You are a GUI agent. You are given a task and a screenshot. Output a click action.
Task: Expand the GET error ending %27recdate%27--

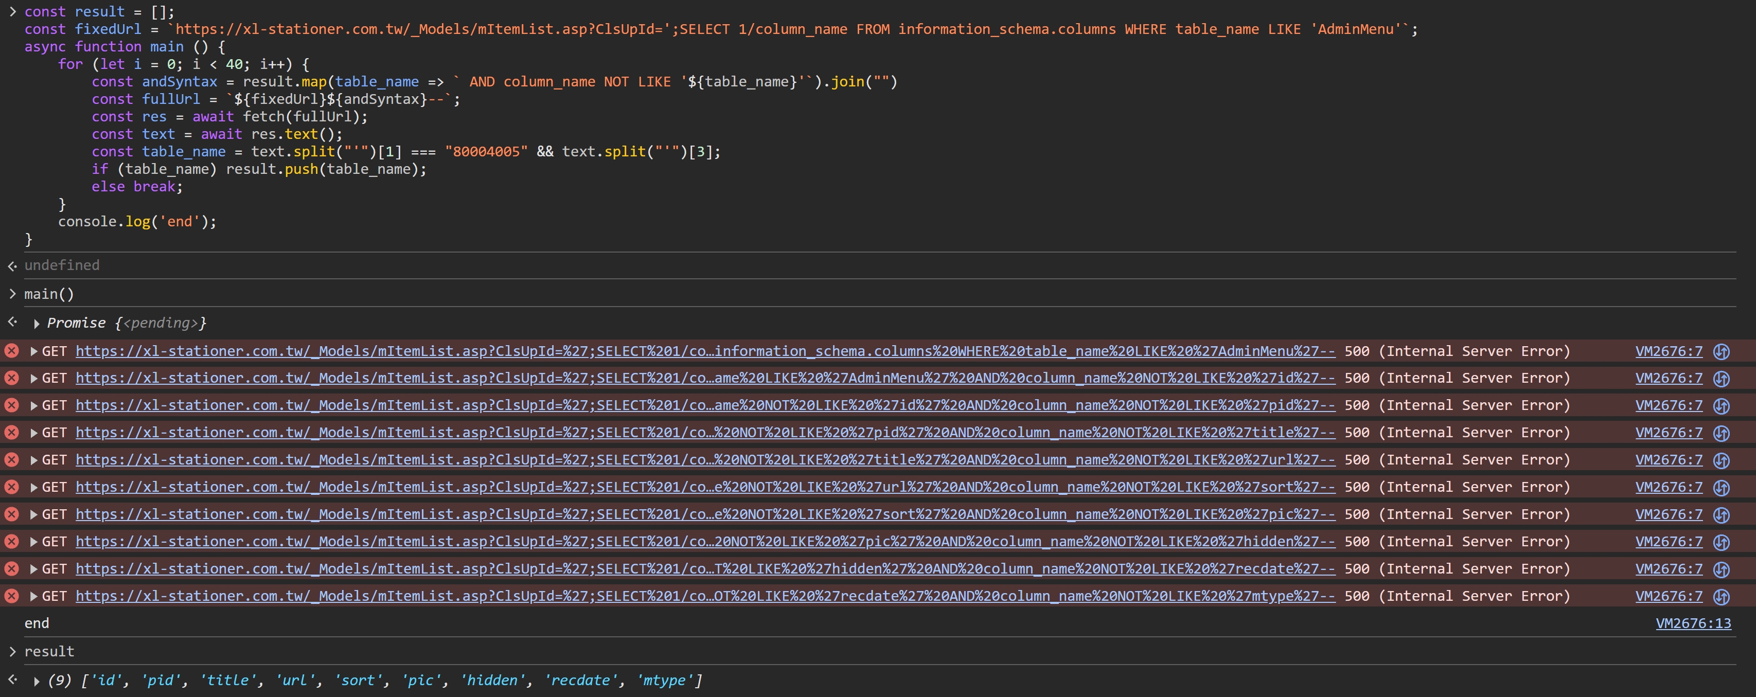click(x=33, y=569)
